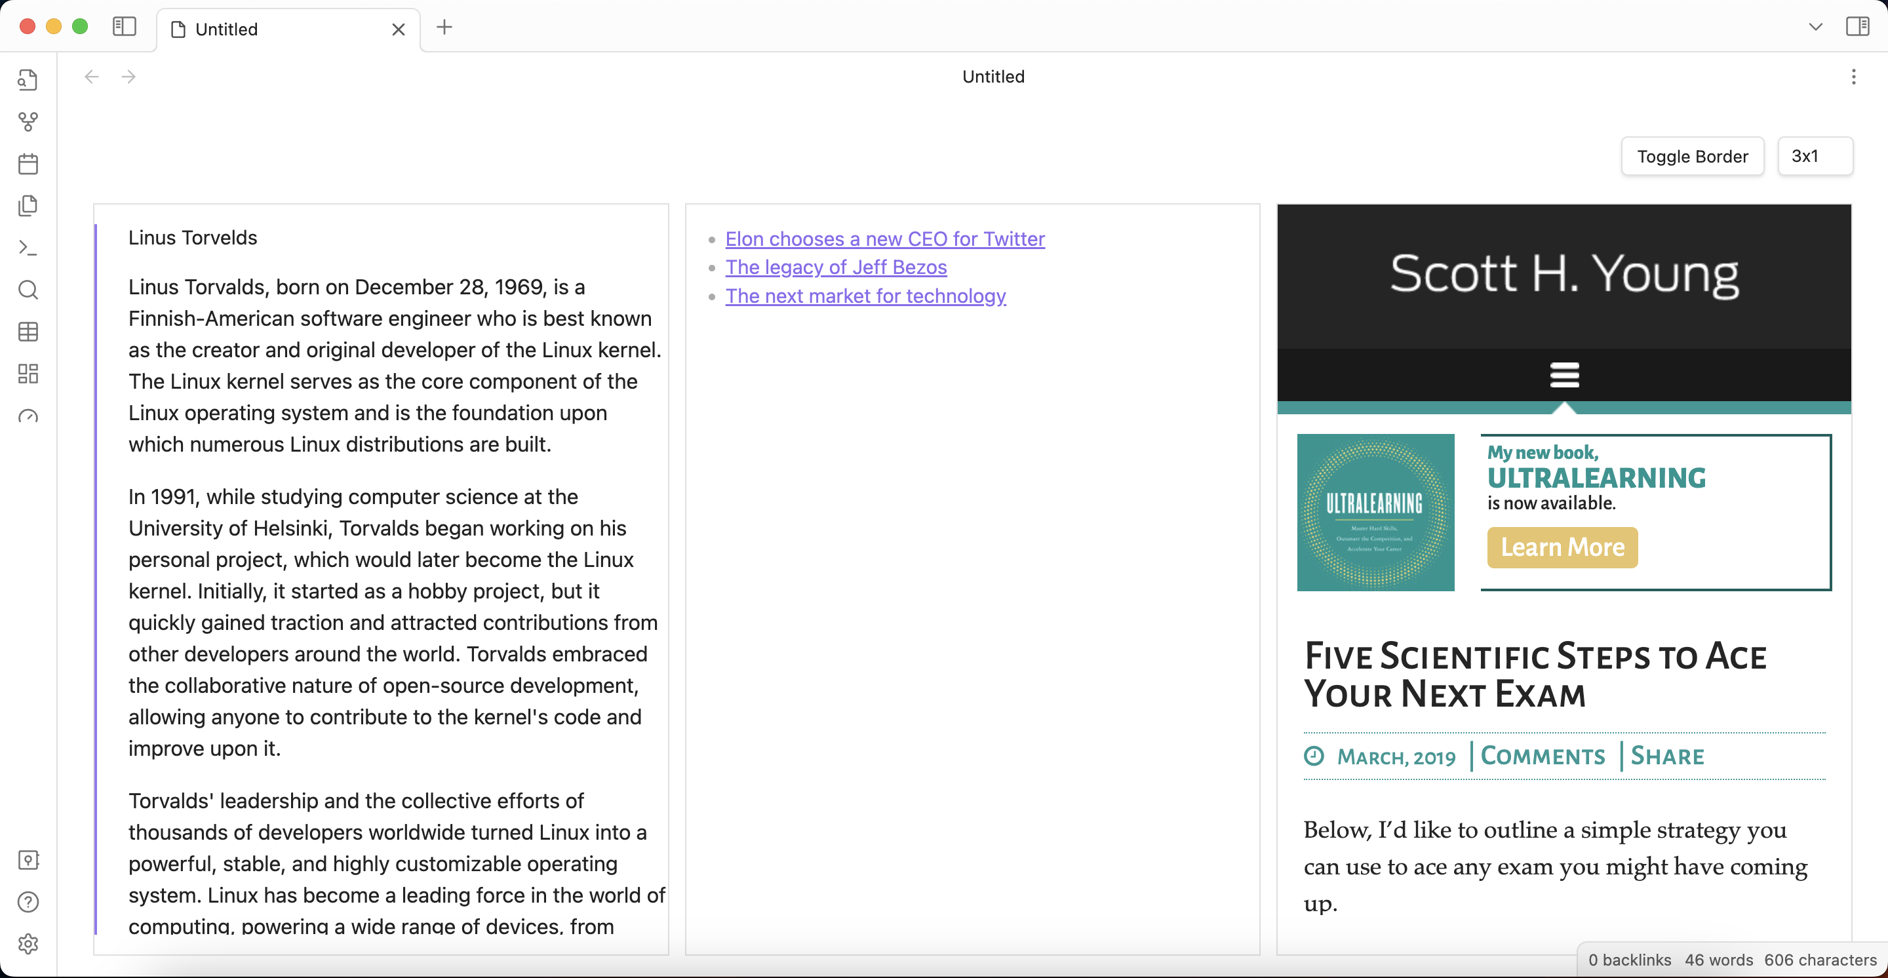Open the vault switcher icon near bottom
Image resolution: width=1888 pixels, height=978 pixels.
pos(28,860)
